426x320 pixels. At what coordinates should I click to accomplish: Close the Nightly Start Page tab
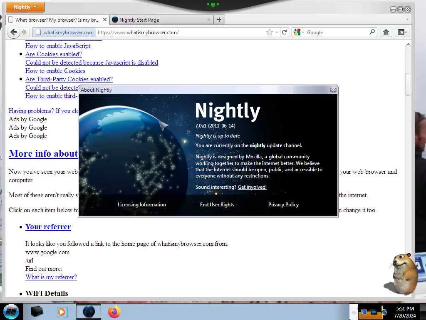tap(209, 20)
